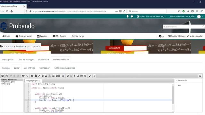Click the Pruebas breadcrumb link
This screenshot has width=205, height=115.
click(x=20, y=46)
